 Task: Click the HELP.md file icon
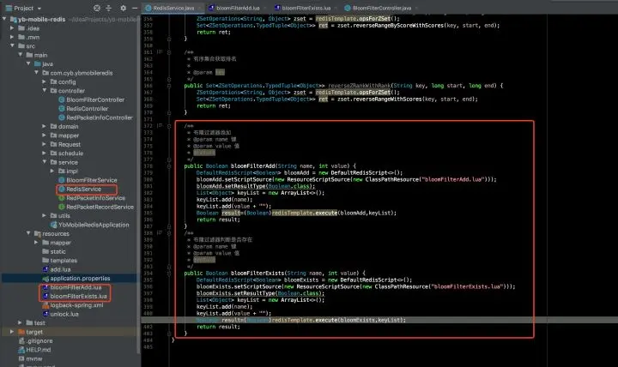21,350
